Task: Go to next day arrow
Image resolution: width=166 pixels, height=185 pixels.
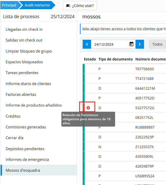Action: click(x=140, y=44)
